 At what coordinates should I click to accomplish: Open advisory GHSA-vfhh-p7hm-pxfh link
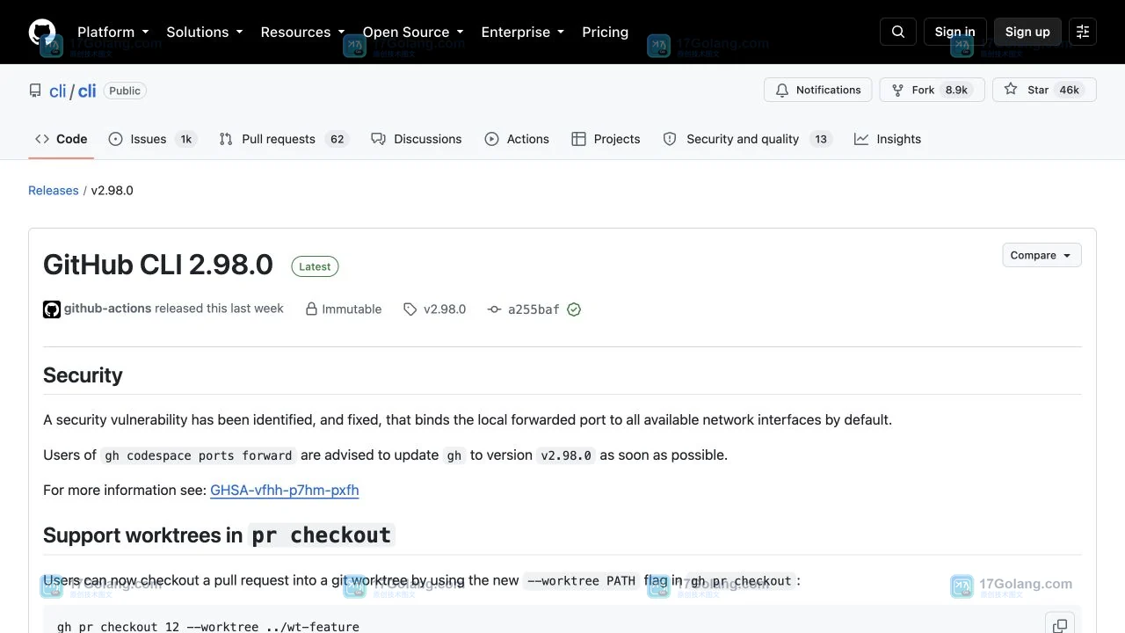pyautogui.click(x=285, y=491)
